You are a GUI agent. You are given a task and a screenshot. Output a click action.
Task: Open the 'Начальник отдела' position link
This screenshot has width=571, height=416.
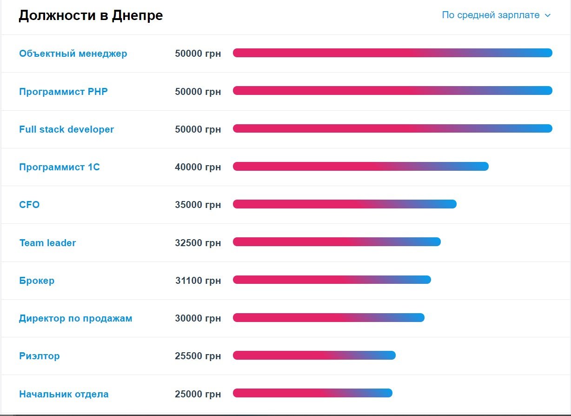64,394
